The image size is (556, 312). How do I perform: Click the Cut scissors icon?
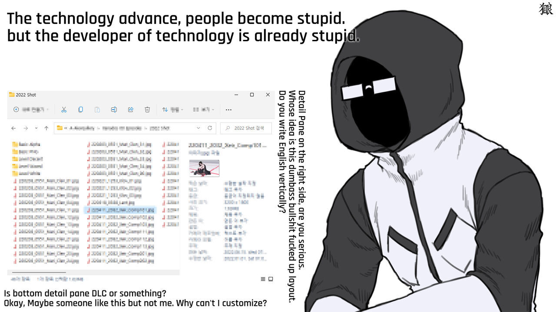tap(64, 110)
